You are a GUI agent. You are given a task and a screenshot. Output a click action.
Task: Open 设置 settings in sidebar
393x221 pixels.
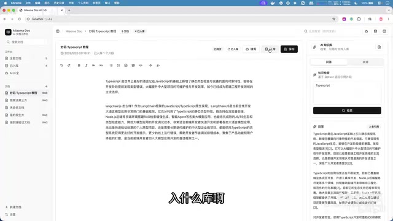(10, 214)
